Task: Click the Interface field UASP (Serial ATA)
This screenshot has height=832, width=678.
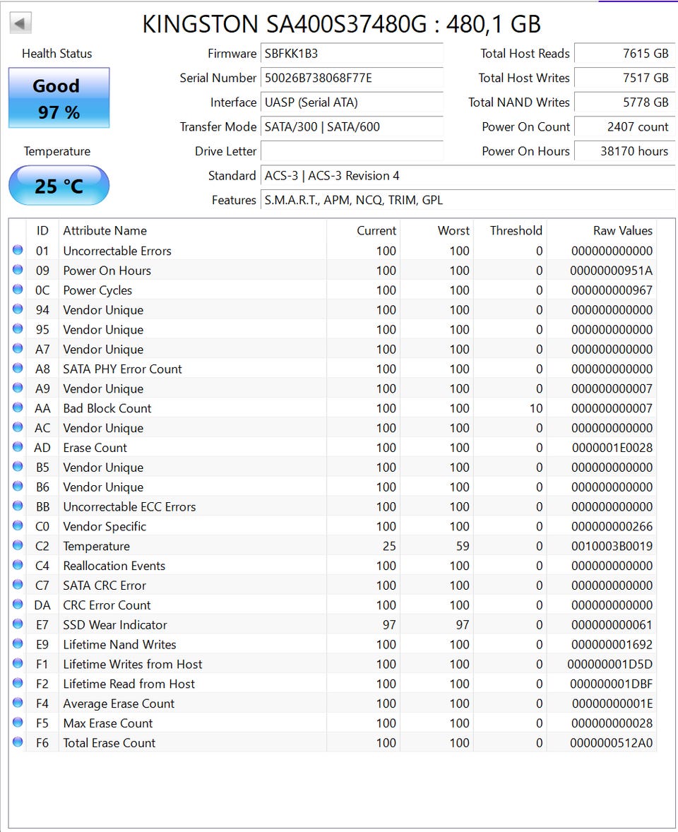Action: [352, 102]
